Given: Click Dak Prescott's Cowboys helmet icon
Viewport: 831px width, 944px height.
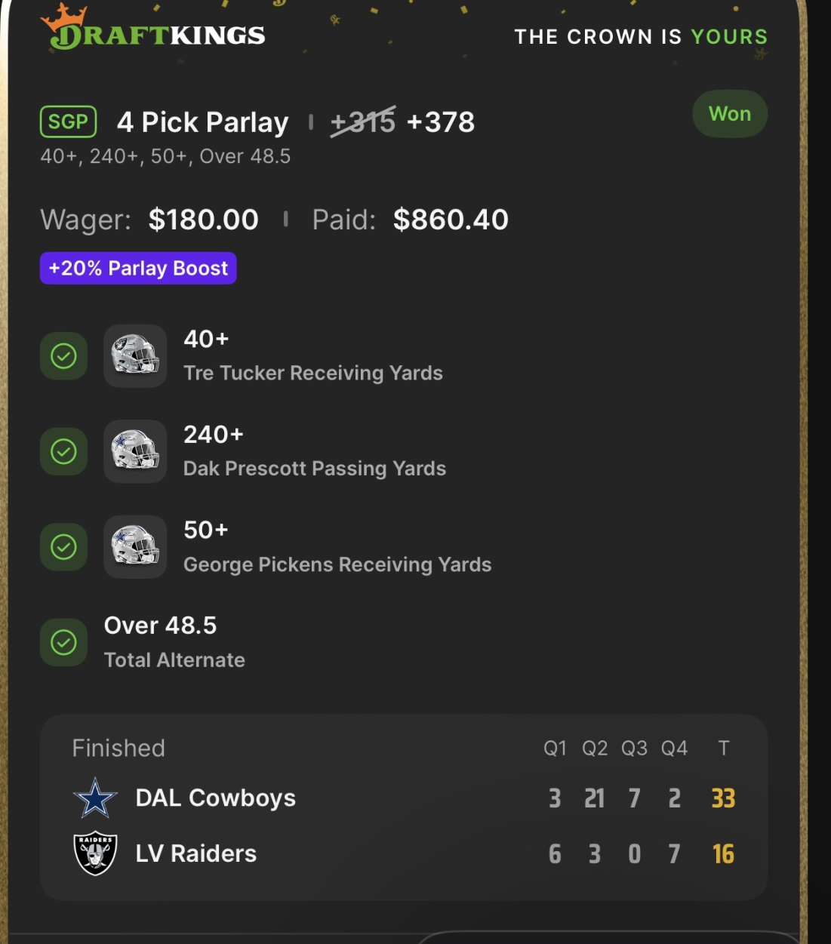Looking at the screenshot, I should (135, 451).
